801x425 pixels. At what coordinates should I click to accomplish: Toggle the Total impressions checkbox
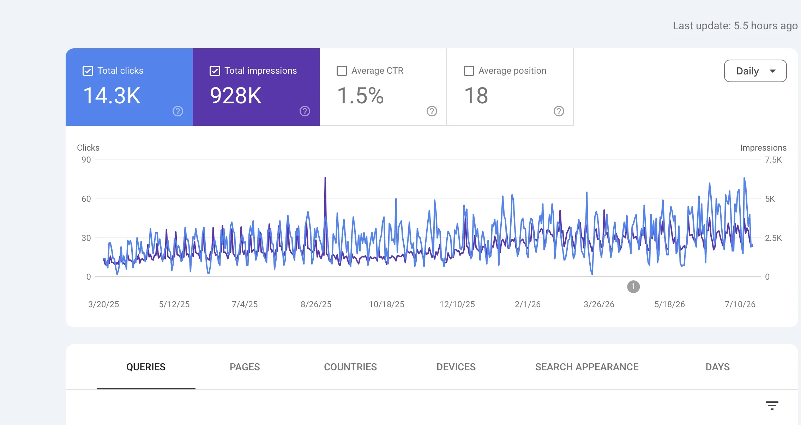tap(215, 71)
